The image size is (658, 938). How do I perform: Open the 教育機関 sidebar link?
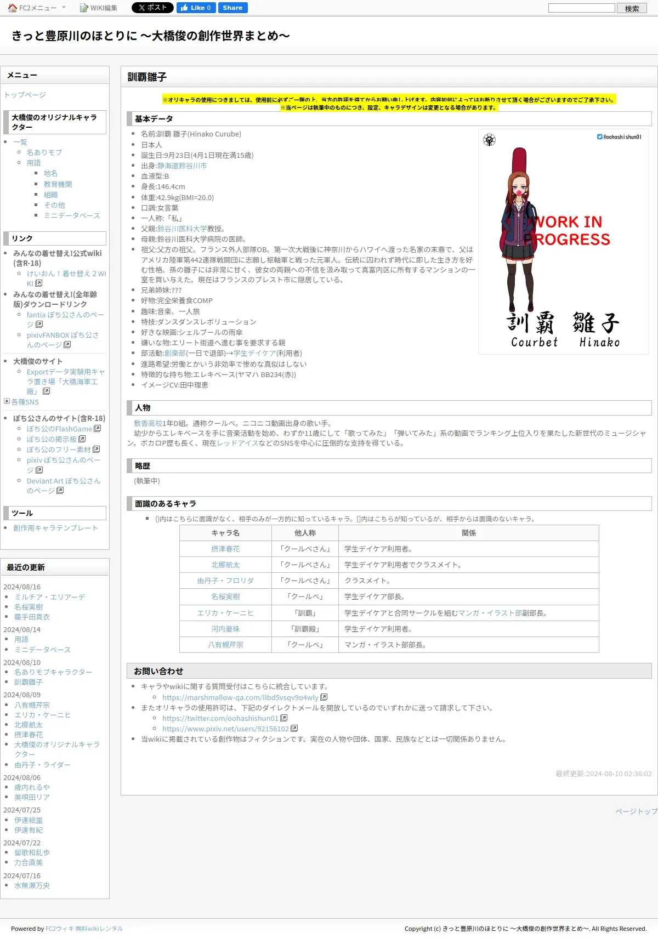click(58, 184)
